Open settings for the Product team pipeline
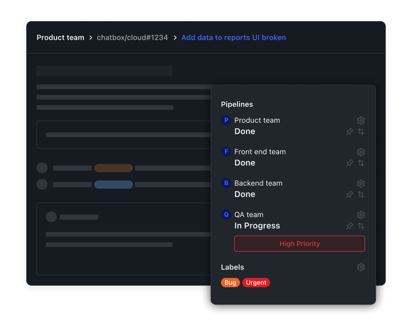The width and height of the screenshot is (412, 330). coord(361,120)
